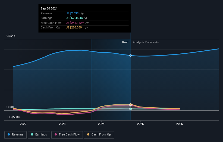This screenshot has width=223, height=142.
Task: Click the -US$500m y-axis label
Action: pos(14,117)
